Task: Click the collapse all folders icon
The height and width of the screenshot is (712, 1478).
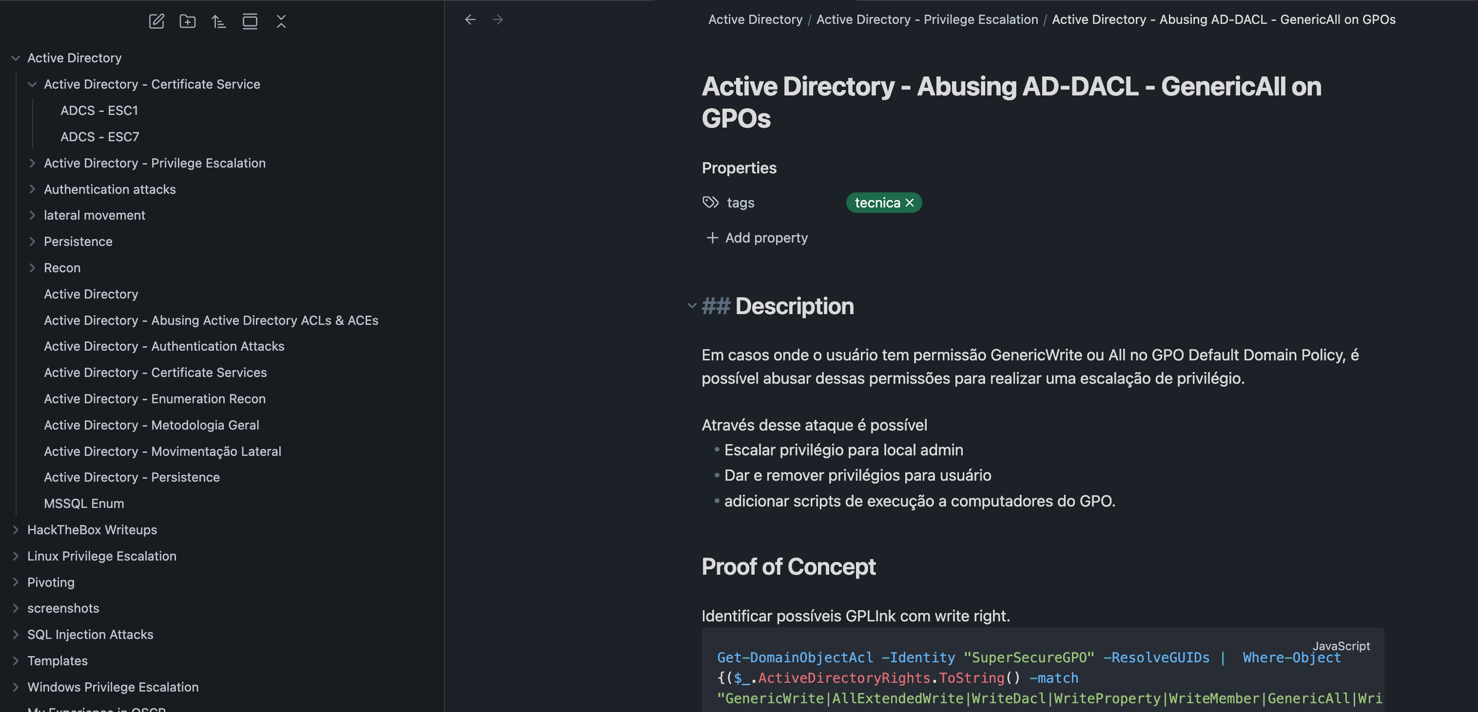Action: click(281, 22)
